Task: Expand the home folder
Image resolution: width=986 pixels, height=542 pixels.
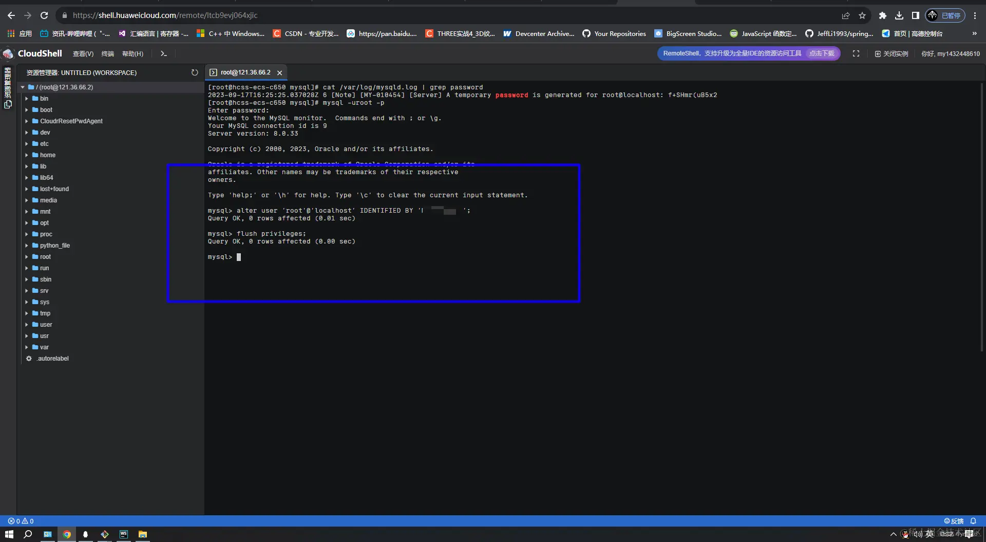Action: pos(27,155)
